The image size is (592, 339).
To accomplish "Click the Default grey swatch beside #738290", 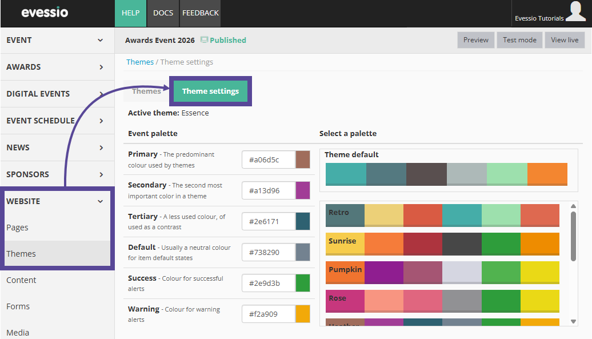I will pyautogui.click(x=304, y=252).
